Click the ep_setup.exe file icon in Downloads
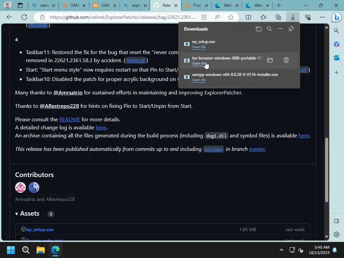This screenshot has height=258, width=344. click(x=187, y=44)
